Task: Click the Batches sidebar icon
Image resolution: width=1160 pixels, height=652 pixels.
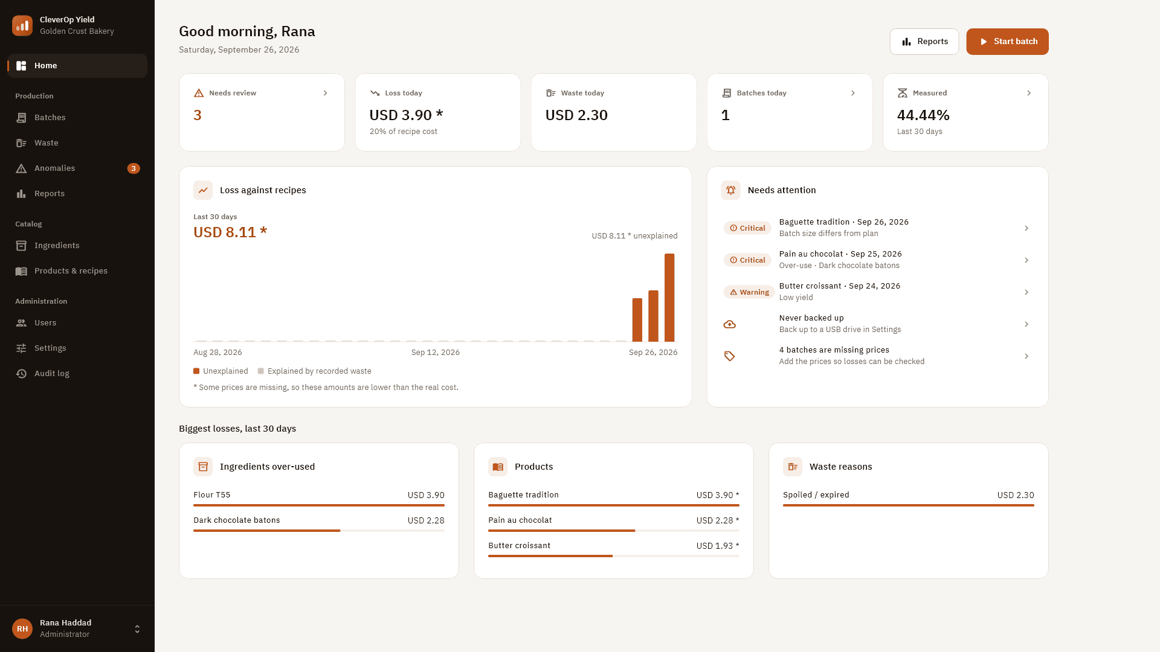Action: [x=21, y=118]
